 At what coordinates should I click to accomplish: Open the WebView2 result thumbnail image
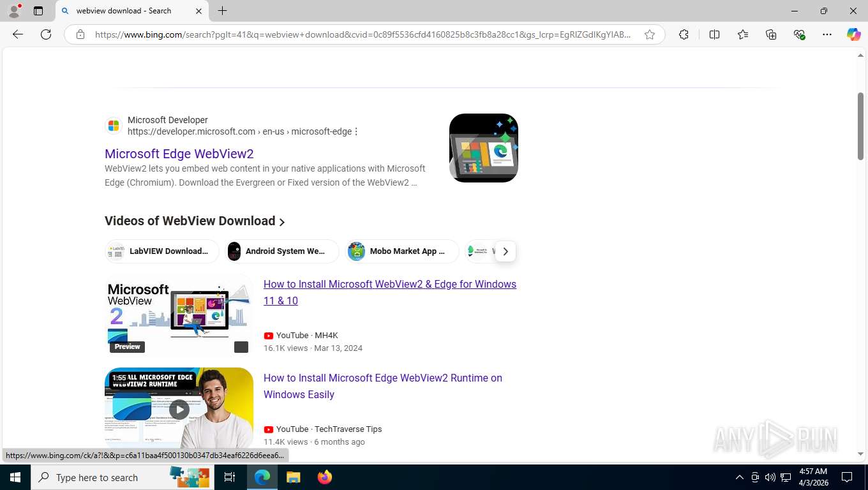coord(484,148)
